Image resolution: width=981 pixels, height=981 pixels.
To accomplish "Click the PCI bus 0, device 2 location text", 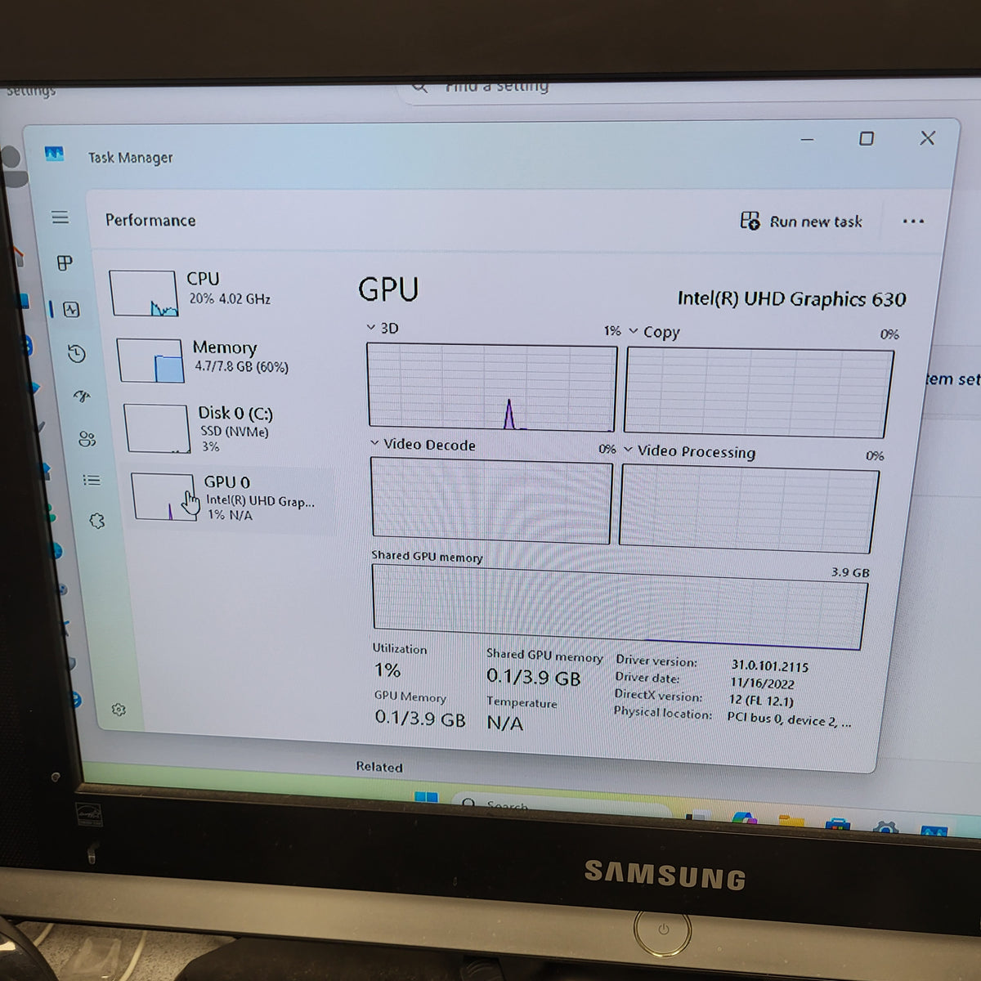I will (x=789, y=719).
